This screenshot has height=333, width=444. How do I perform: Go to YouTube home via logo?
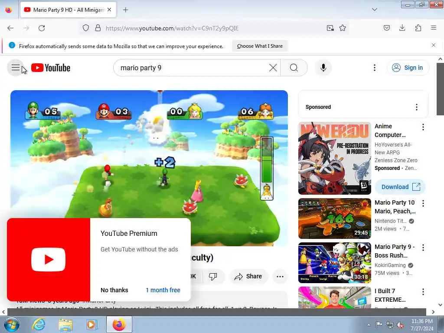tap(51, 68)
